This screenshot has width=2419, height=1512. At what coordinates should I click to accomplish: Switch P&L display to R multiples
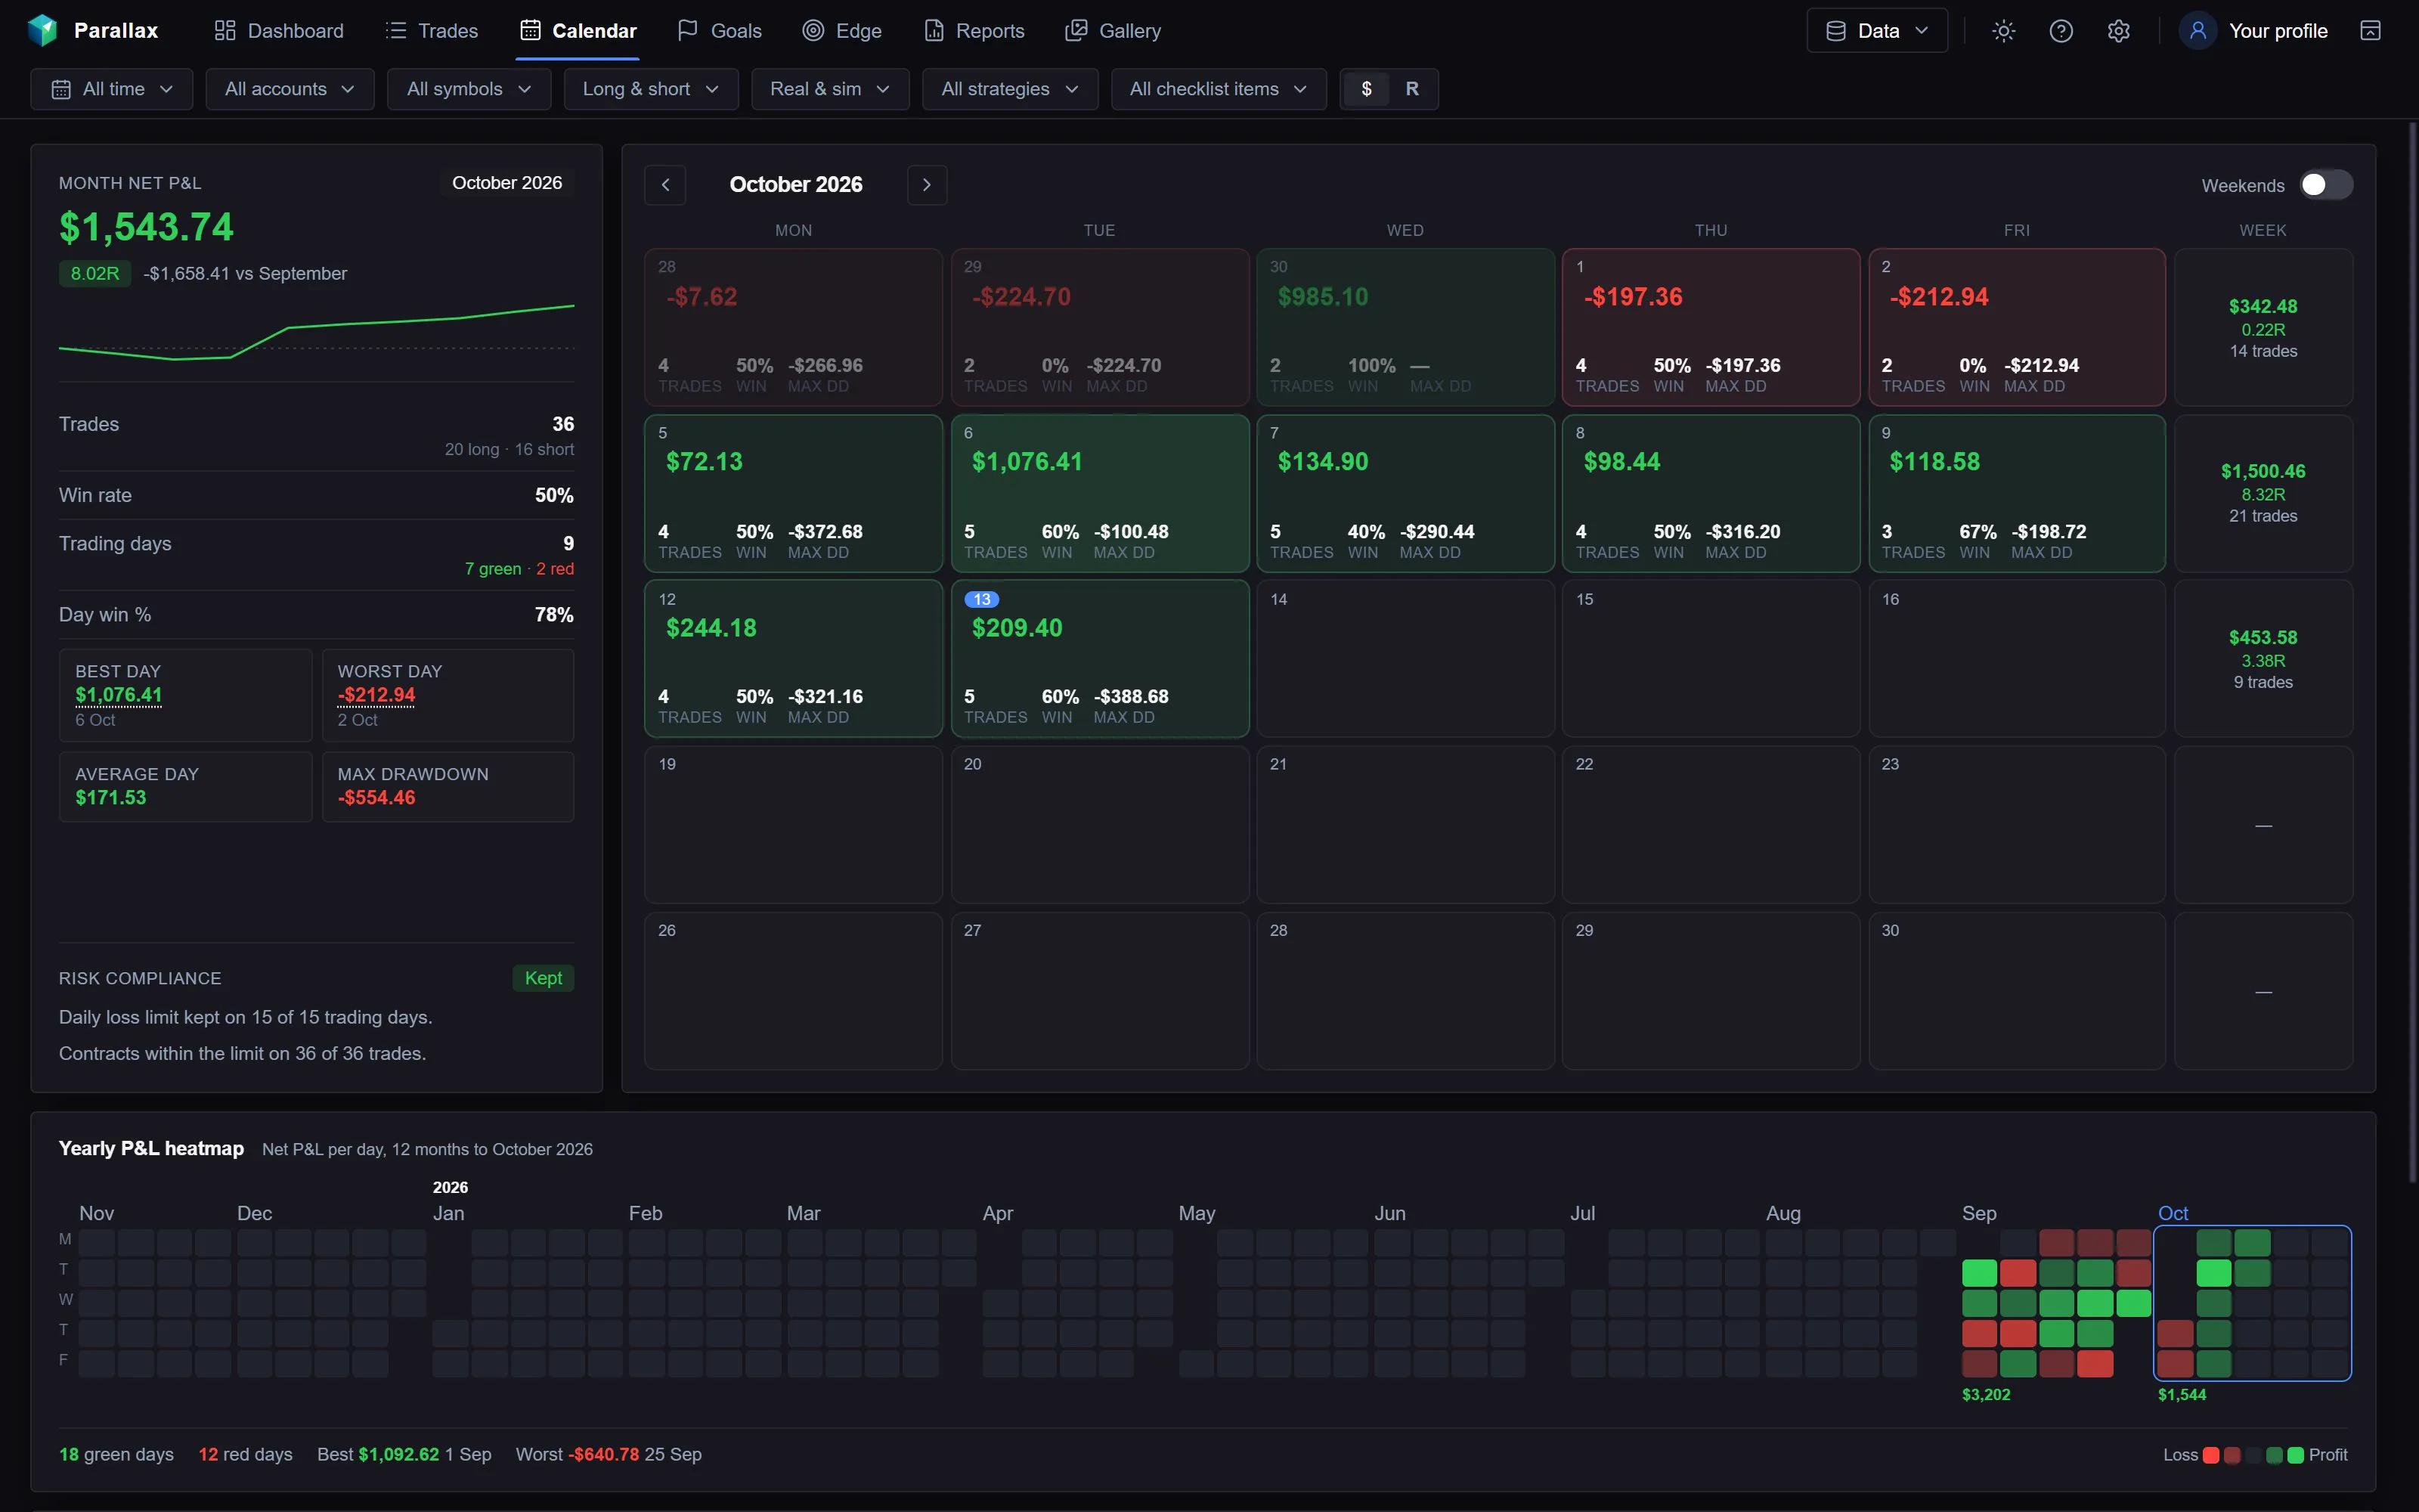pos(1411,89)
